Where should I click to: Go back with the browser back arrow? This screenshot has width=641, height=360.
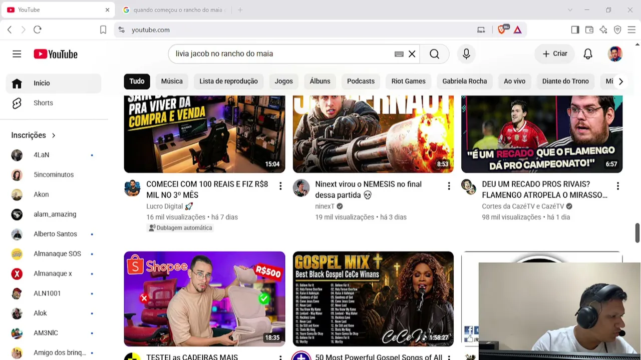coord(10,30)
